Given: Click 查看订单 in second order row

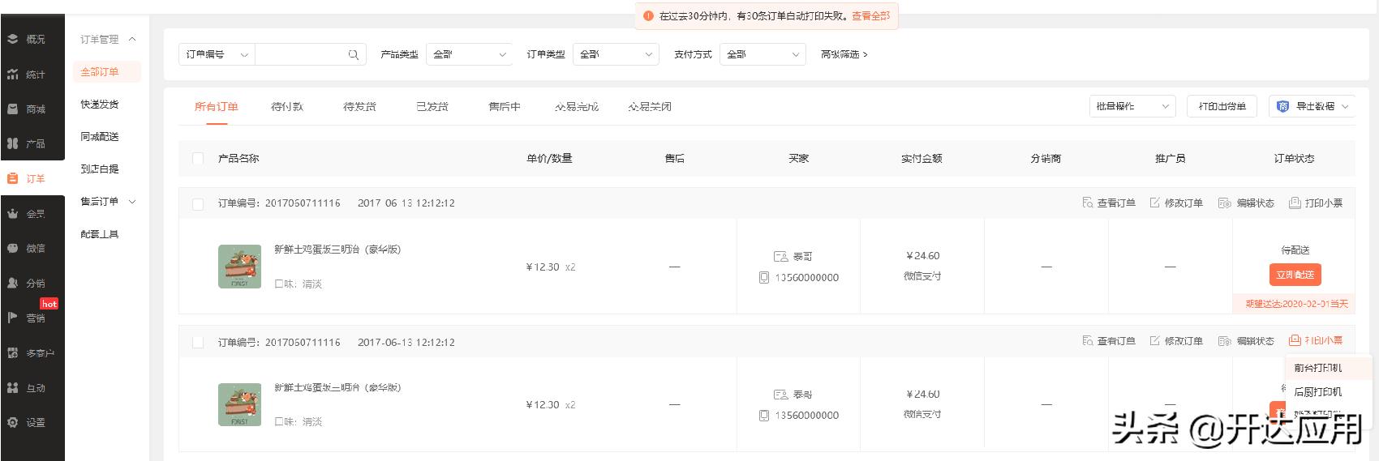Looking at the screenshot, I should pyautogui.click(x=1109, y=341).
